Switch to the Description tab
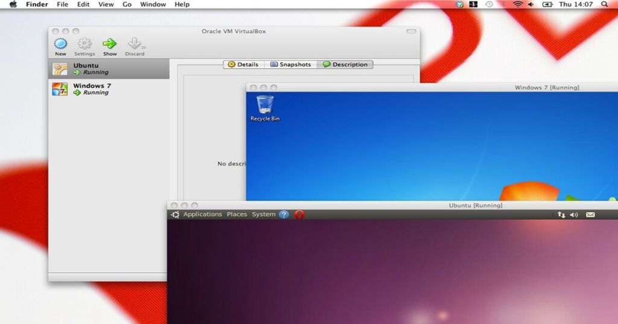Image resolution: width=618 pixels, height=324 pixels. coord(345,64)
